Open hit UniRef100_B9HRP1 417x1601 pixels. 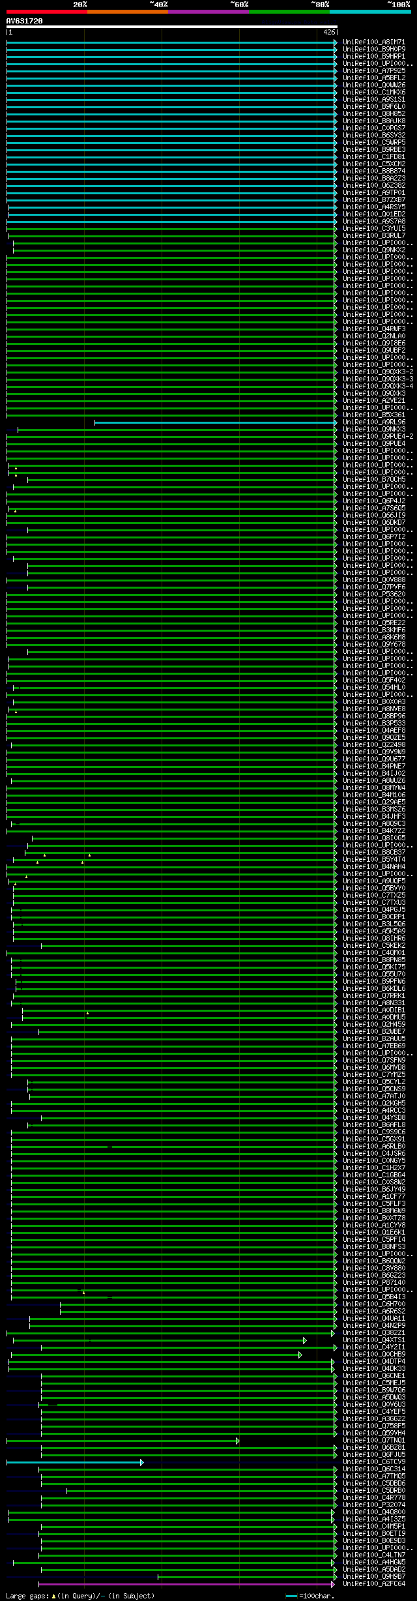click(374, 57)
